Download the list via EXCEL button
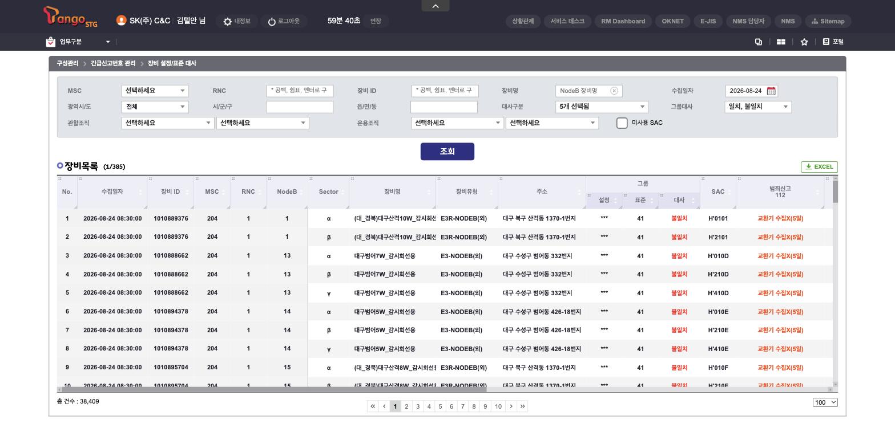Viewport: 895px width, 440px height. [819, 166]
